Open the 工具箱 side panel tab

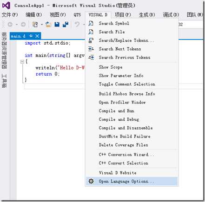(x=4, y=81)
